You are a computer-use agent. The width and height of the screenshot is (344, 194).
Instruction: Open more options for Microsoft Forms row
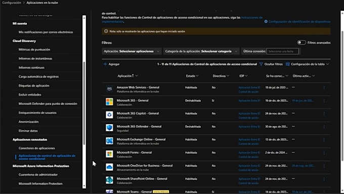[324, 152]
